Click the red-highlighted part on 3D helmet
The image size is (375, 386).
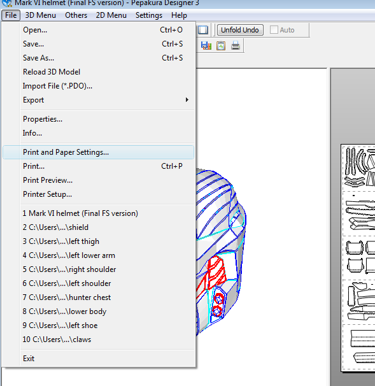tap(215, 272)
